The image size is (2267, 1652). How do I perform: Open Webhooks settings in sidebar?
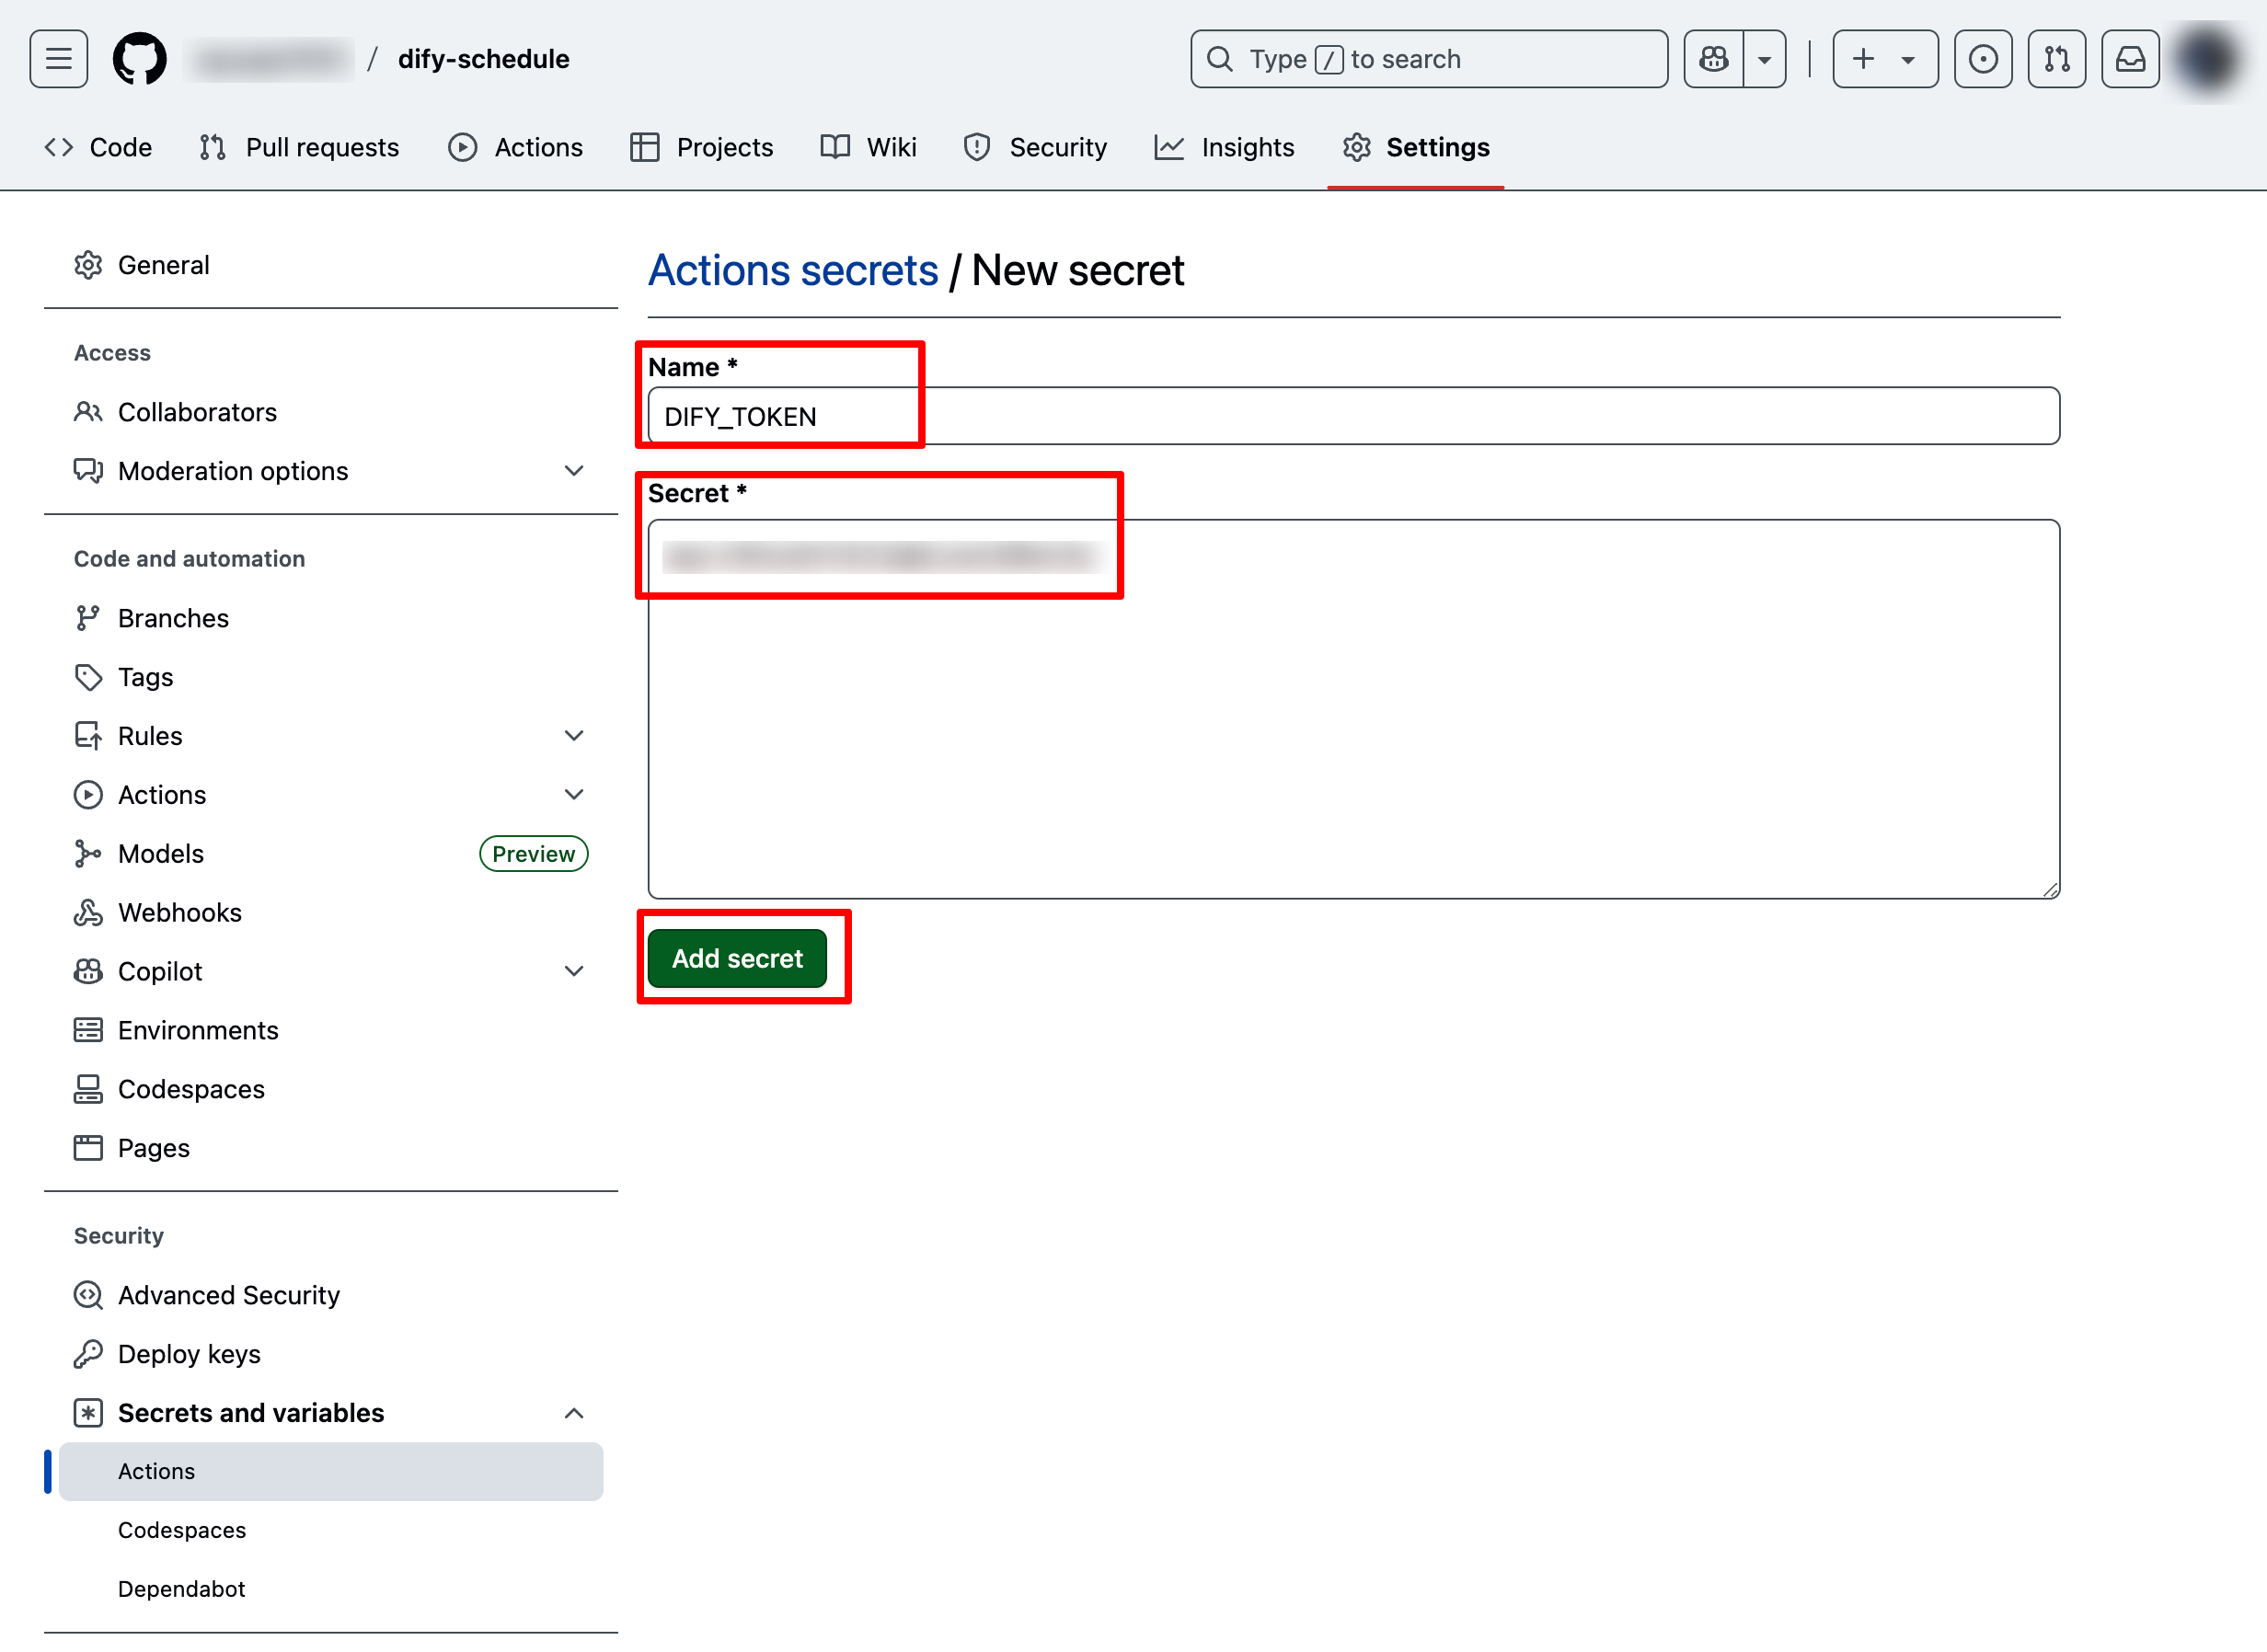point(179,912)
